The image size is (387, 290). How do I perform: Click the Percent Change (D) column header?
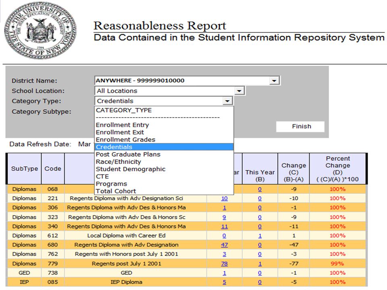338,169
